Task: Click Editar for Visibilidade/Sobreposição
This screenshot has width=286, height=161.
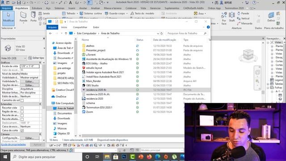Action: click(x=29, y=81)
